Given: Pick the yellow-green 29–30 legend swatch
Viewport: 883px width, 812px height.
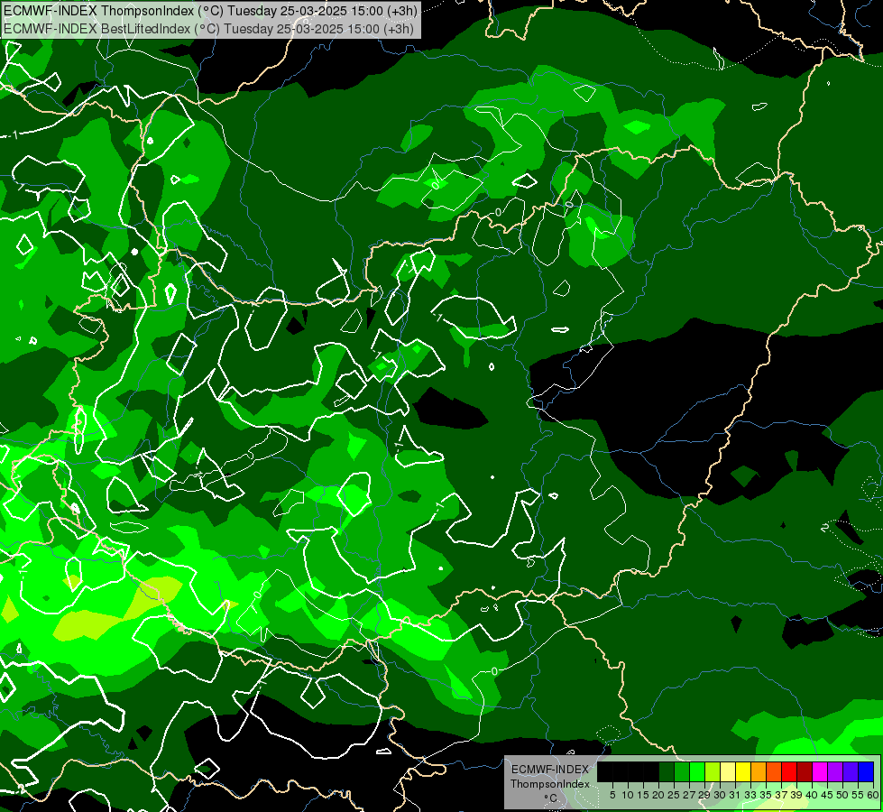Looking at the screenshot, I should [x=713, y=771].
